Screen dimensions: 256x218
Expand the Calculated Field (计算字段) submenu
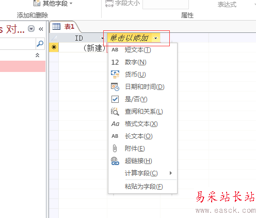point(142,173)
